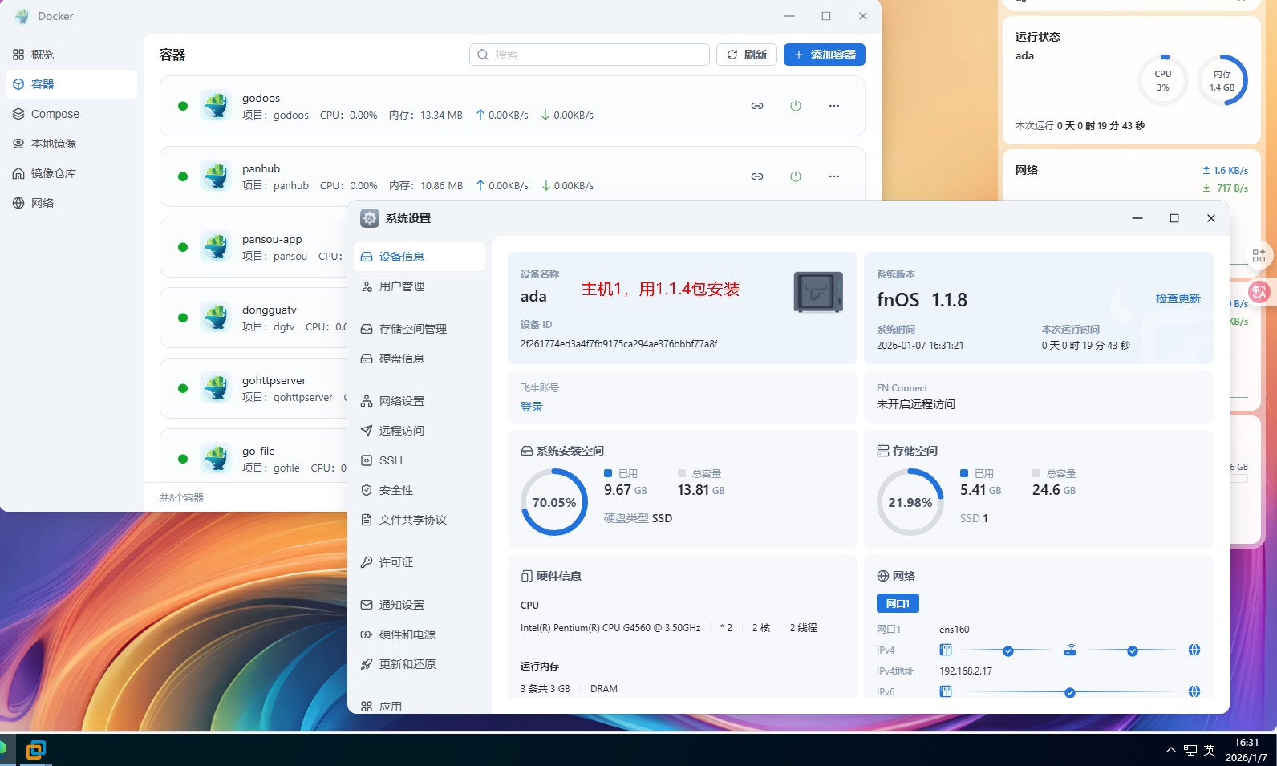Click the 添加容器 button

pos(825,55)
